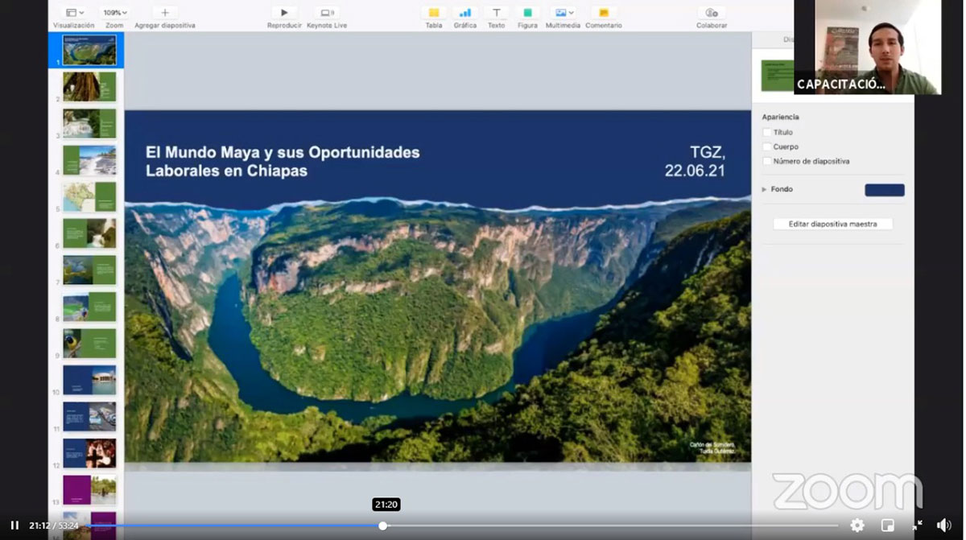Click the 'TGZ, 22.06.21' date text

click(x=695, y=161)
